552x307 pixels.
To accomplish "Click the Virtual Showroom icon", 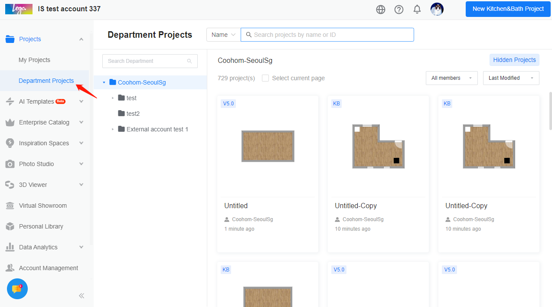I will pyautogui.click(x=10, y=206).
